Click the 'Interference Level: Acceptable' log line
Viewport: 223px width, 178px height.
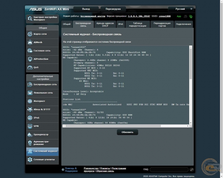click(83, 92)
